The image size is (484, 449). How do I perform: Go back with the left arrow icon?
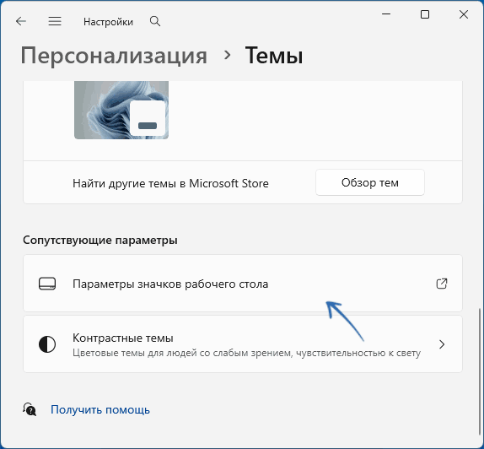(21, 21)
